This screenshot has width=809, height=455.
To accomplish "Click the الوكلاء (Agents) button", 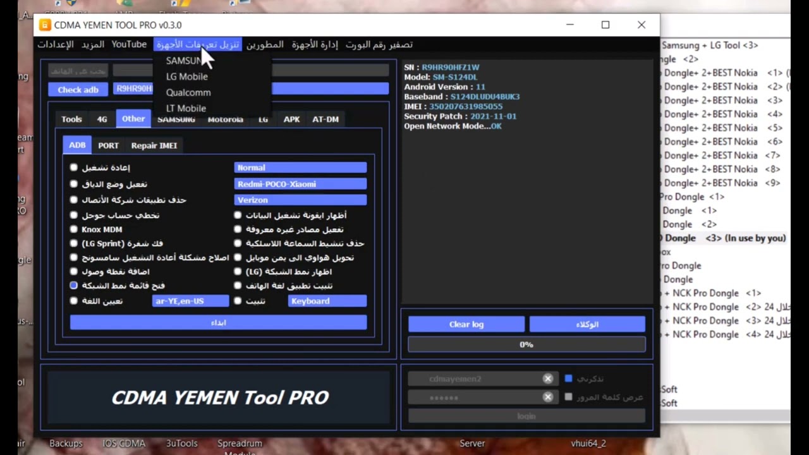I will 587,324.
